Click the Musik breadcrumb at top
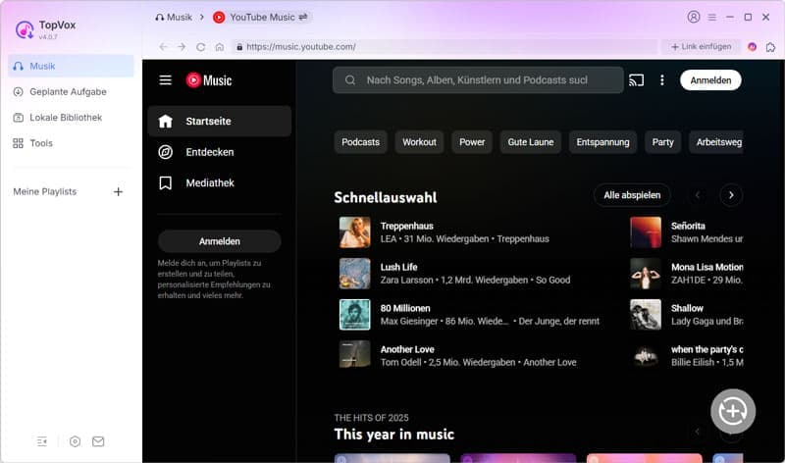This screenshot has width=785, height=463. 174,17
